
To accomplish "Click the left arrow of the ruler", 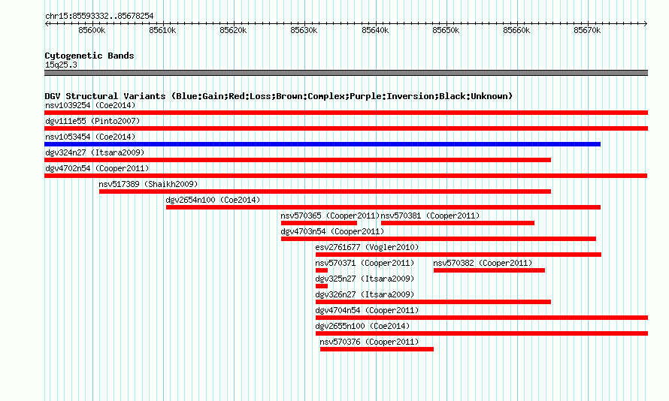I will tap(47, 23).
